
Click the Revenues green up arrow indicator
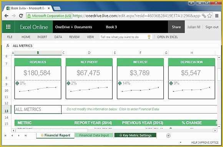coord(17,83)
